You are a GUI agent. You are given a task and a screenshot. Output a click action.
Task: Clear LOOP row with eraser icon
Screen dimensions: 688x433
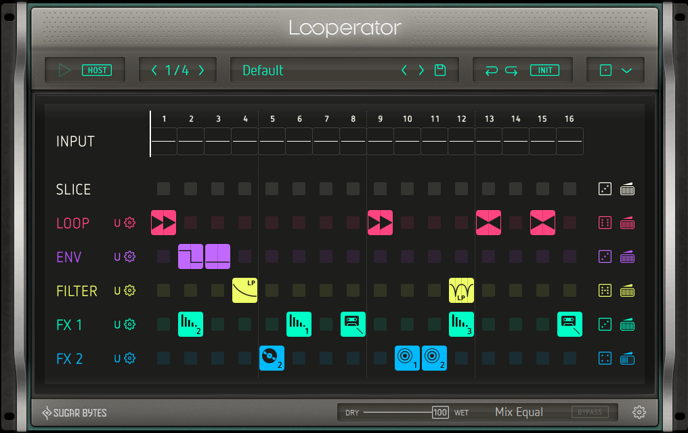(x=628, y=223)
